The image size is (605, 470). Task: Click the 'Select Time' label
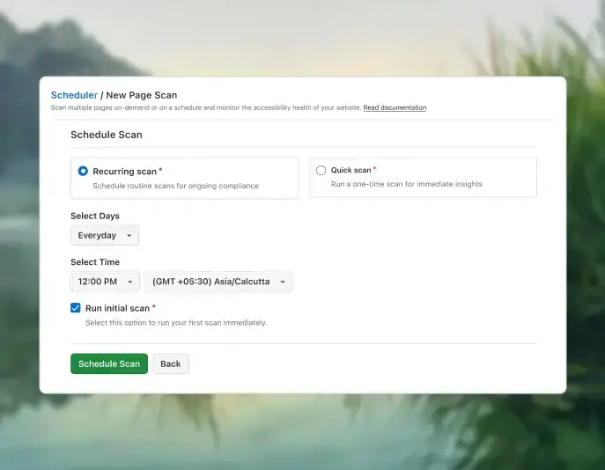tap(95, 262)
